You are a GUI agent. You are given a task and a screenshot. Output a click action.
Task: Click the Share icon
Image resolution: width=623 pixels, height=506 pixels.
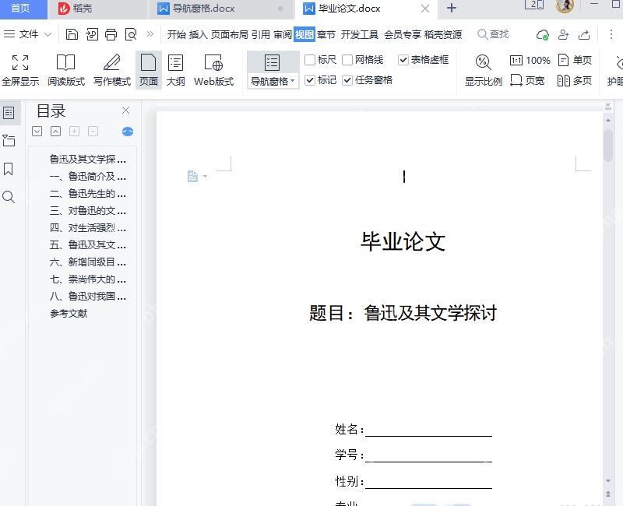(x=584, y=35)
